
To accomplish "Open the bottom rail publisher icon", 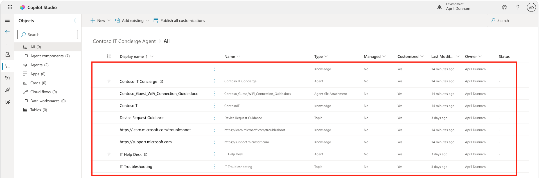I will 8,102.
